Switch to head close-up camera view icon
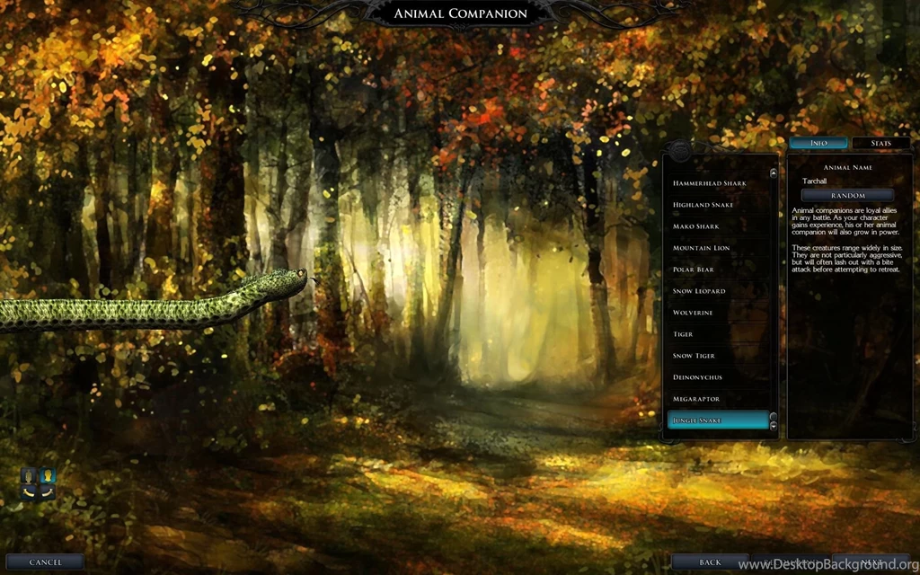This screenshot has height=575, width=920. tap(48, 475)
